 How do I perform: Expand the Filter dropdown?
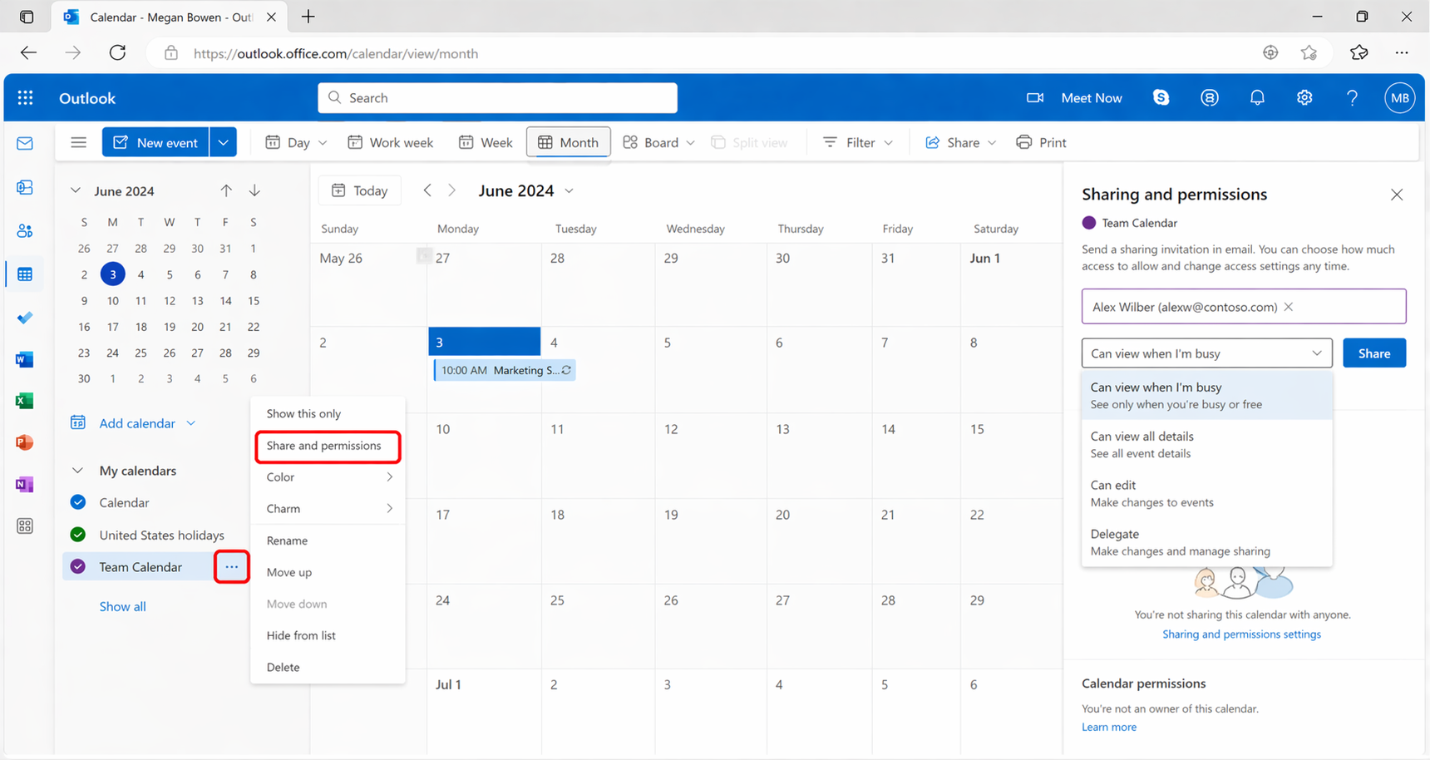(x=858, y=143)
